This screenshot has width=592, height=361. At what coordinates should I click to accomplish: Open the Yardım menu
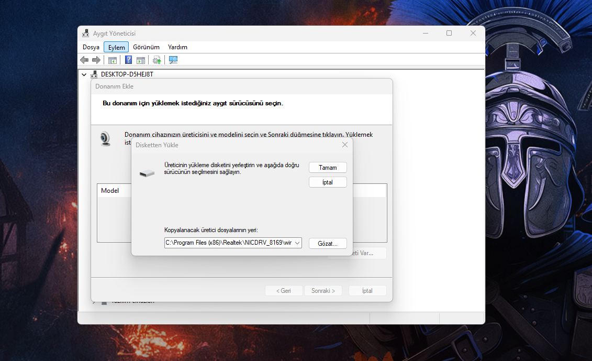pyautogui.click(x=177, y=47)
